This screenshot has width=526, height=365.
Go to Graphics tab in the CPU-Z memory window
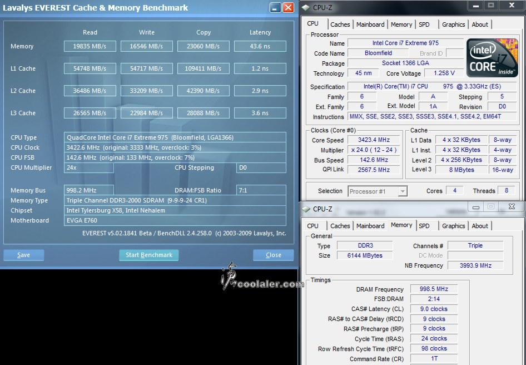454,226
